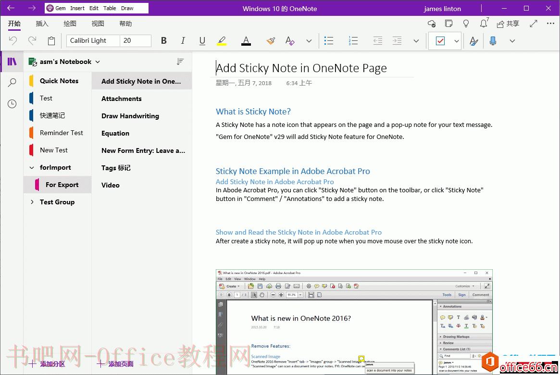This screenshot has width=560, height=375.
Task: Open the Edit menu in Gem bar
Action: pos(94,8)
